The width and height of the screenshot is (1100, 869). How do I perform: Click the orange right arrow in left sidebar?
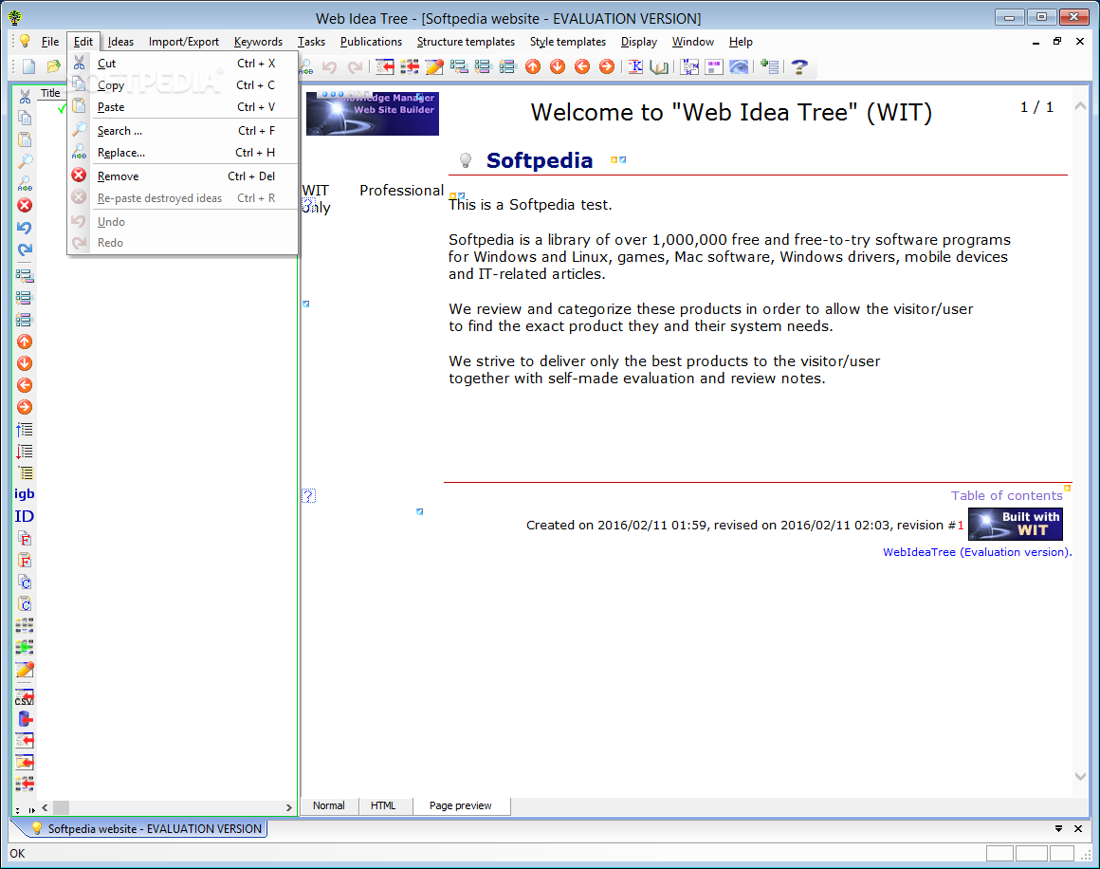tap(25, 407)
